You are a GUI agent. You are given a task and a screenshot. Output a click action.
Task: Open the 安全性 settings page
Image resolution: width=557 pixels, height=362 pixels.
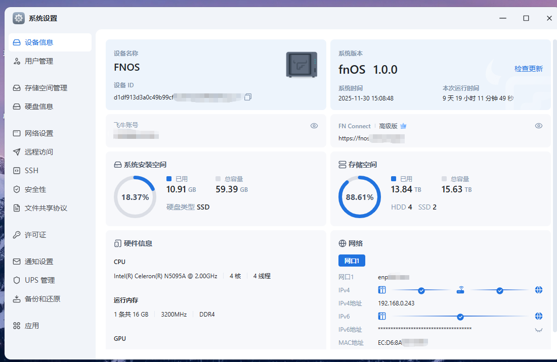(32, 189)
